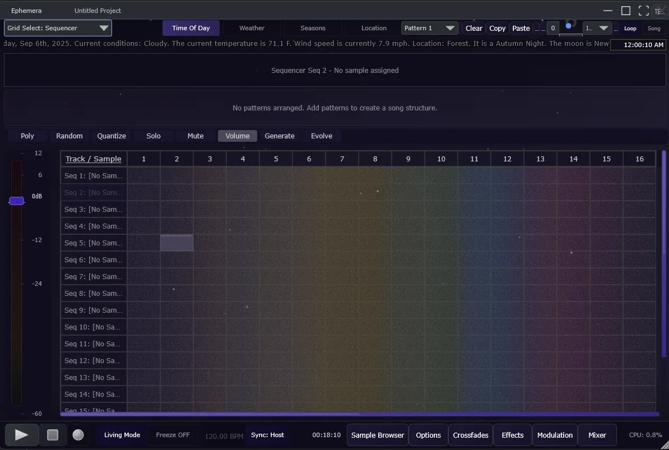
Task: Click the 12:00:10 AM time field
Action: pos(638,45)
